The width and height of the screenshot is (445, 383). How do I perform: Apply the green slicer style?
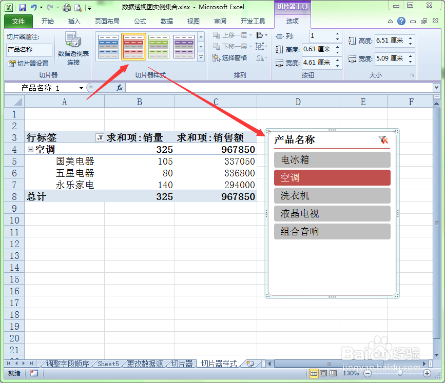pos(159,47)
